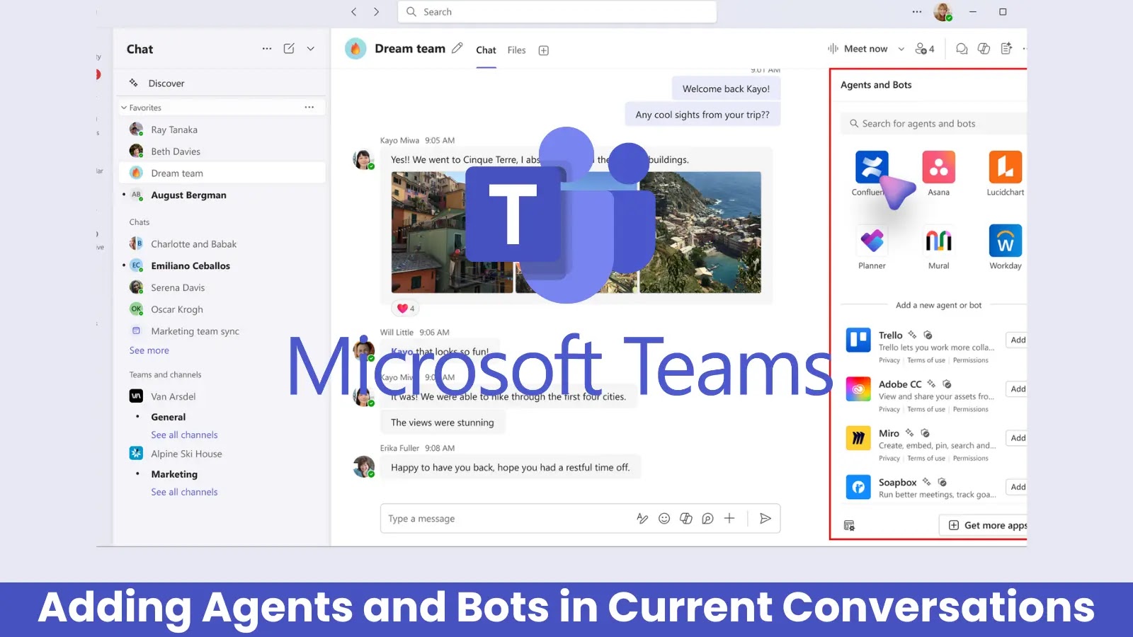Open the emoji picker in the compose box

click(664, 518)
